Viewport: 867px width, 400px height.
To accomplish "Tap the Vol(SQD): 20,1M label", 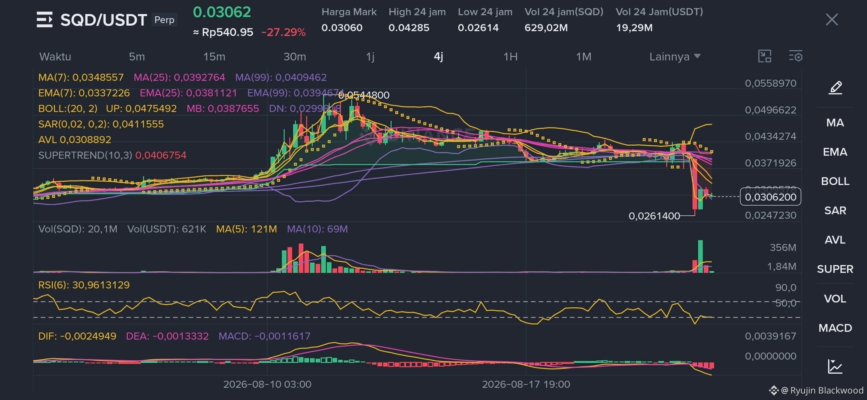I will click(x=78, y=229).
